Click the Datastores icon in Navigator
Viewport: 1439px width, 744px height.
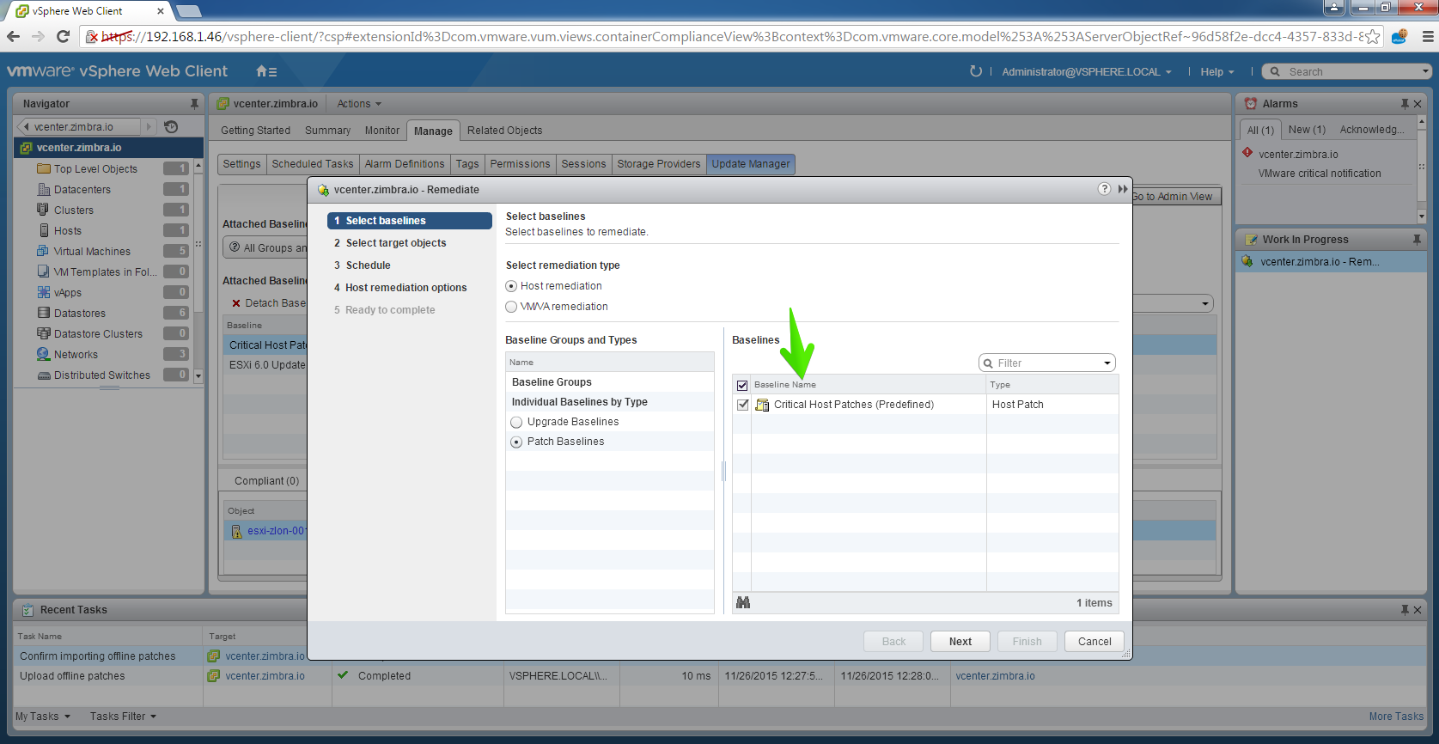[x=44, y=313]
